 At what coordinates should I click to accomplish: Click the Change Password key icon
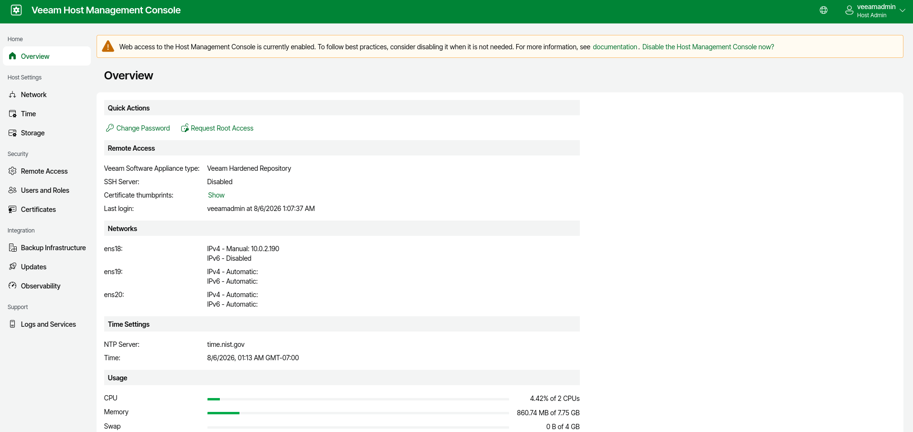point(110,128)
